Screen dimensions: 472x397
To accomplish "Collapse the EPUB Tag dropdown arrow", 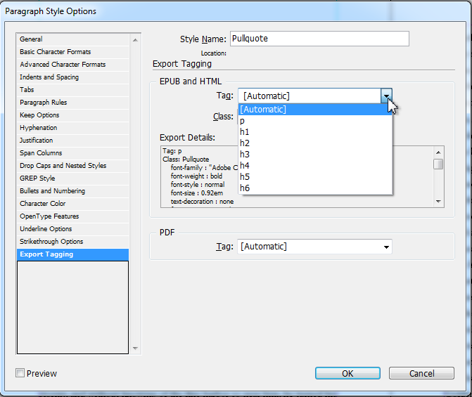I will pos(386,96).
